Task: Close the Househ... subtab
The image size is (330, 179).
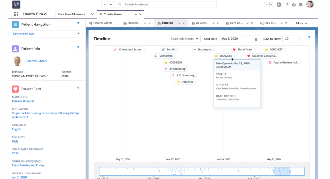Action: click(150, 23)
